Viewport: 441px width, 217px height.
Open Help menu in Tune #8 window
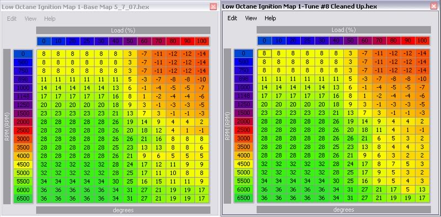pyautogui.click(x=270, y=18)
